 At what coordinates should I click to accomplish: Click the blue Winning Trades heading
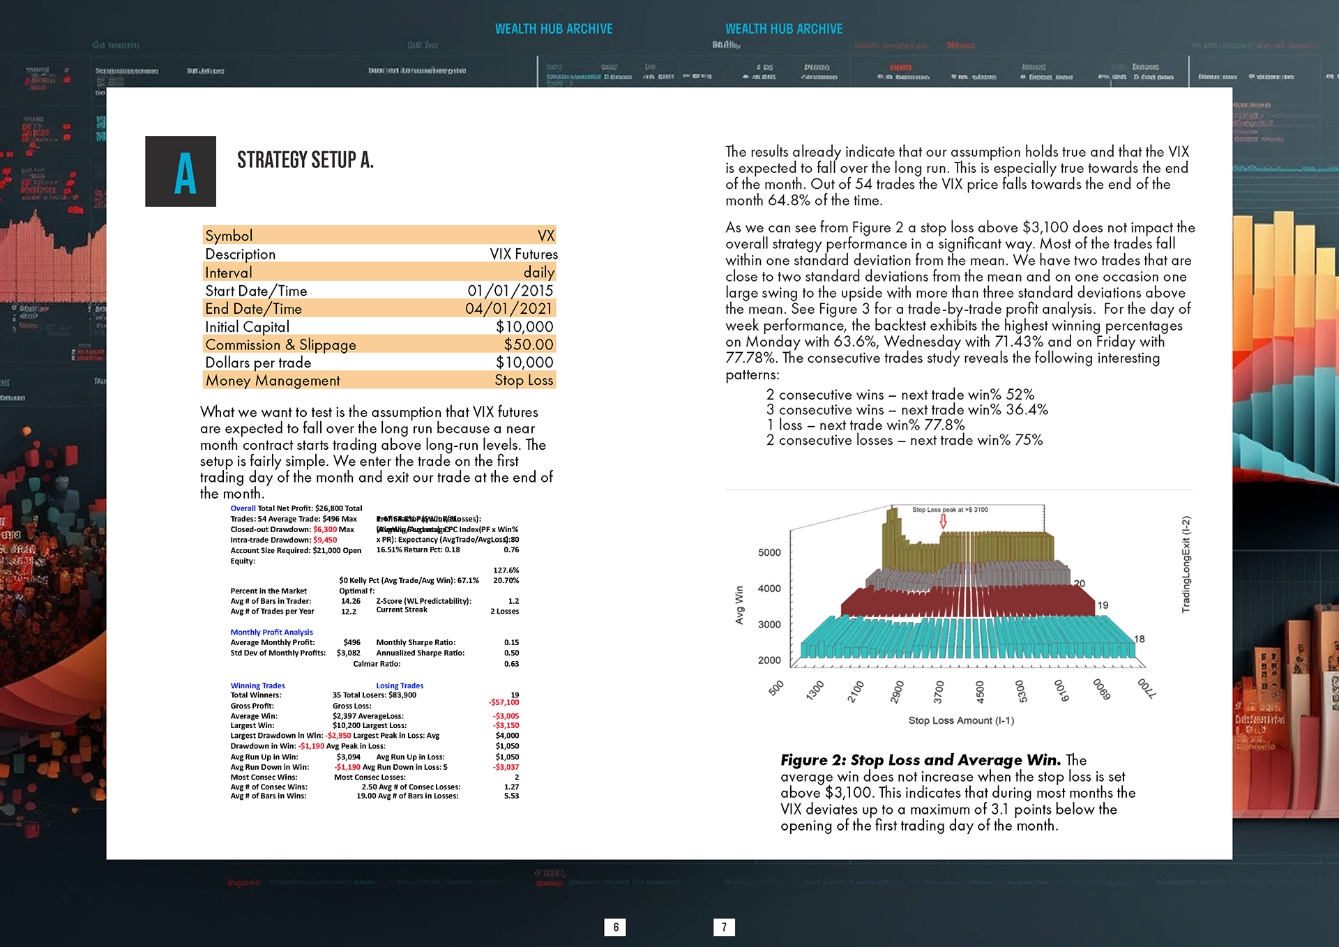click(257, 685)
